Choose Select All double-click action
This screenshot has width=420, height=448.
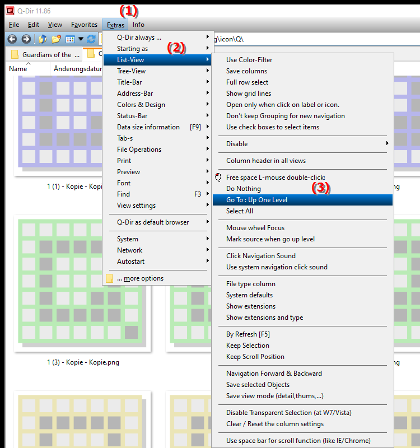click(303, 211)
